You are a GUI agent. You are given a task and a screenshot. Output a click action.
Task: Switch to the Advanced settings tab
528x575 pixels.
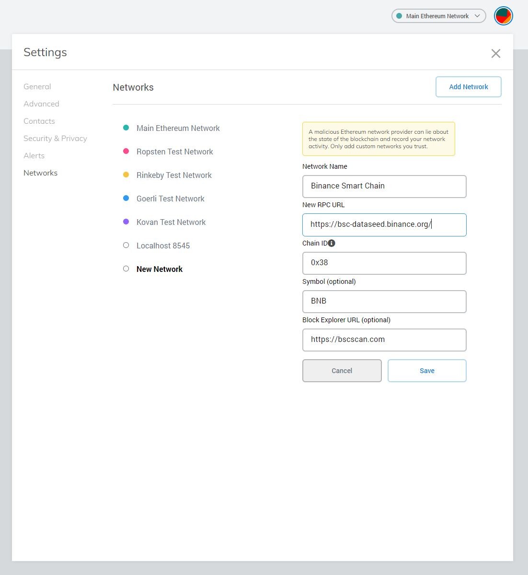(x=41, y=104)
